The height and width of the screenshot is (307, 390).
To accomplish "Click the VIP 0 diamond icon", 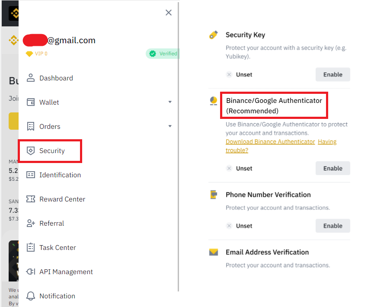I will pos(29,54).
